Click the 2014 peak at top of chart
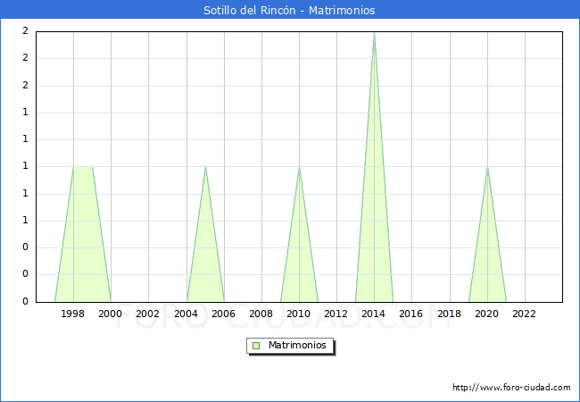 374,34
